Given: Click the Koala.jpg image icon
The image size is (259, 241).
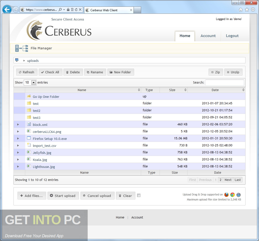Looking at the screenshot, I should pyautogui.click(x=29, y=159).
